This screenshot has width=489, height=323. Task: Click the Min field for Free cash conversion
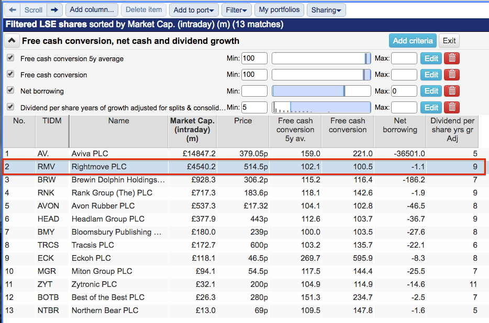254,75
